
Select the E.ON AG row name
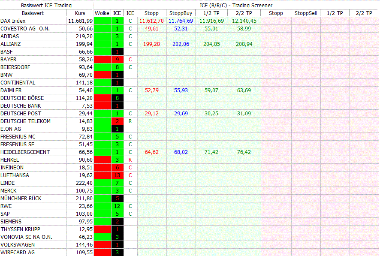pyautogui.click(x=11, y=129)
